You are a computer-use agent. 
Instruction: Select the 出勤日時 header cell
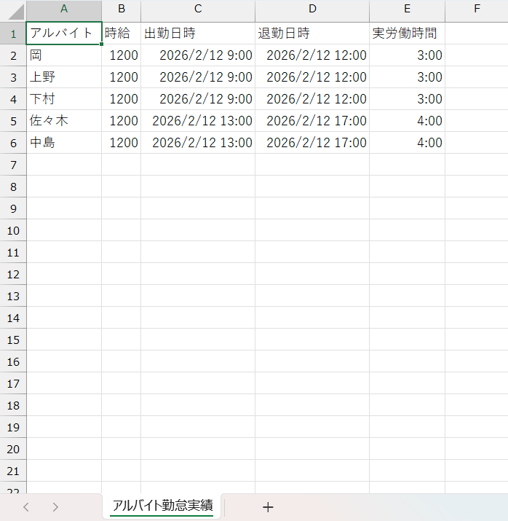198,34
